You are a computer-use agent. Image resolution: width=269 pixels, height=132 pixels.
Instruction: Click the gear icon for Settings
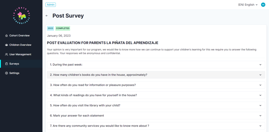[x=7, y=73]
